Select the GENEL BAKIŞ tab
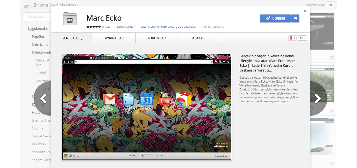Viewport: 357px width, 168px height. tap(72, 38)
